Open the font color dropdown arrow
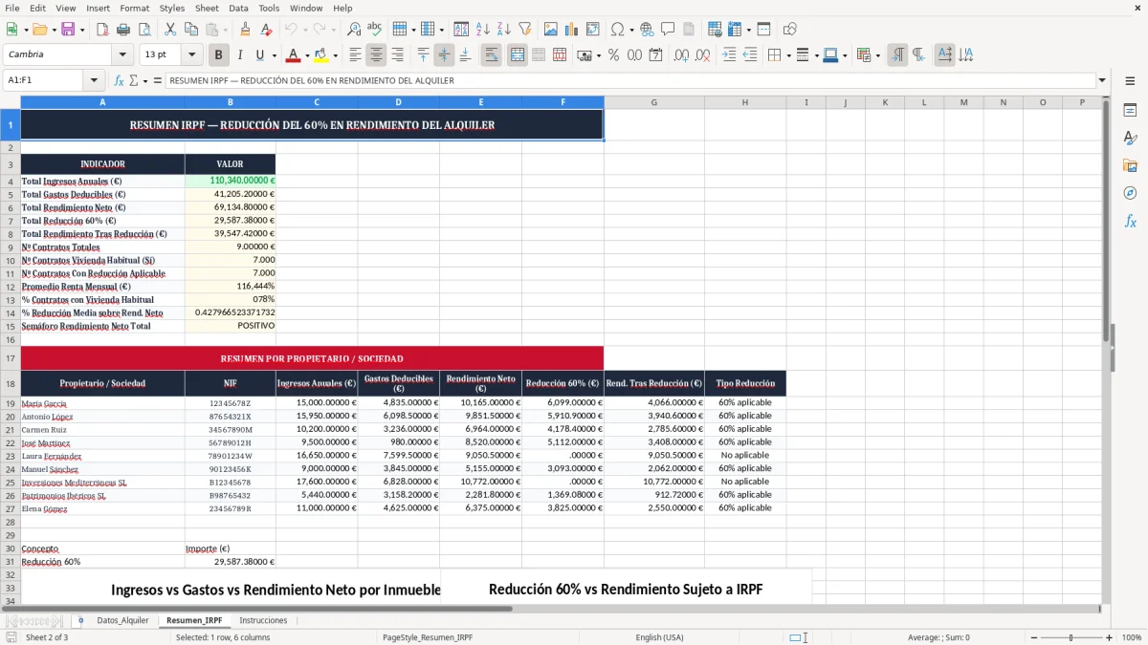This screenshot has width=1148, height=645. [x=308, y=55]
